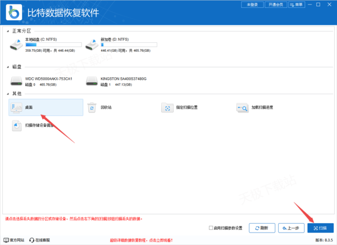337x245 pixels.
Task: Select the scan storage device image icon
Action: coord(16,126)
